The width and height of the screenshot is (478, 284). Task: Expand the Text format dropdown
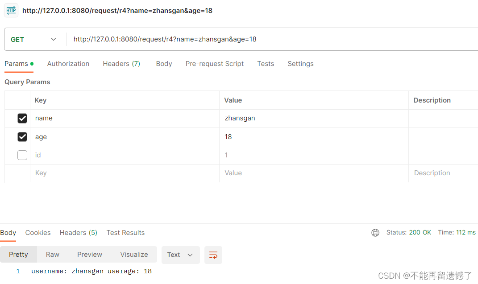point(180,255)
